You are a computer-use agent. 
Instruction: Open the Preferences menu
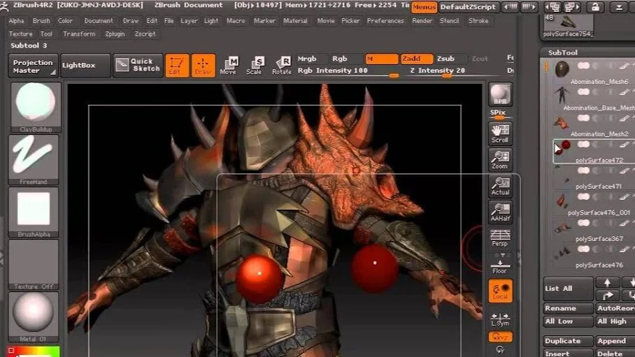pos(385,21)
